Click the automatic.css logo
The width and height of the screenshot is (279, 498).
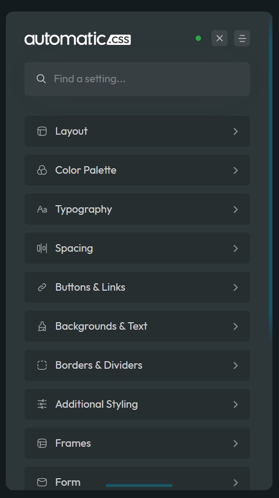click(78, 39)
